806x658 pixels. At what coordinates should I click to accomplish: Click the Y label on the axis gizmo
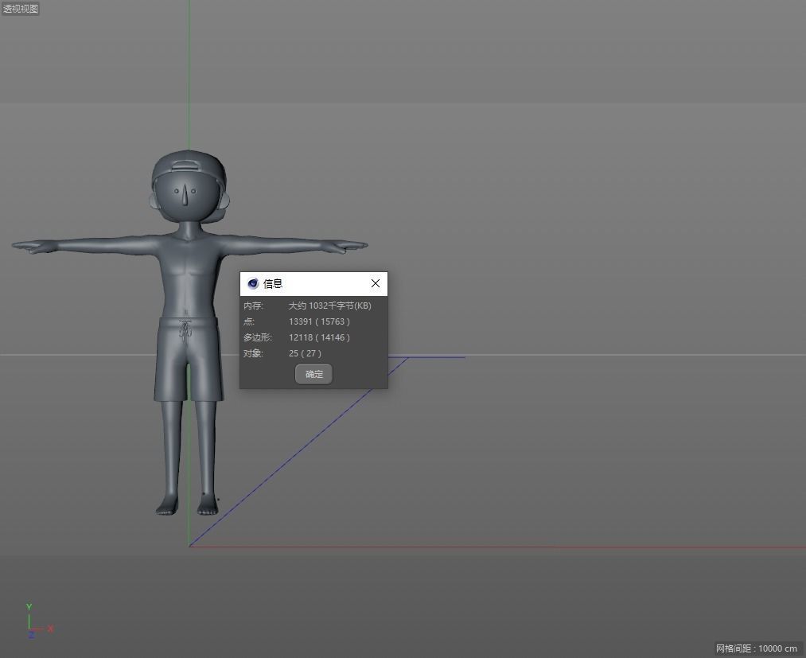(x=29, y=606)
